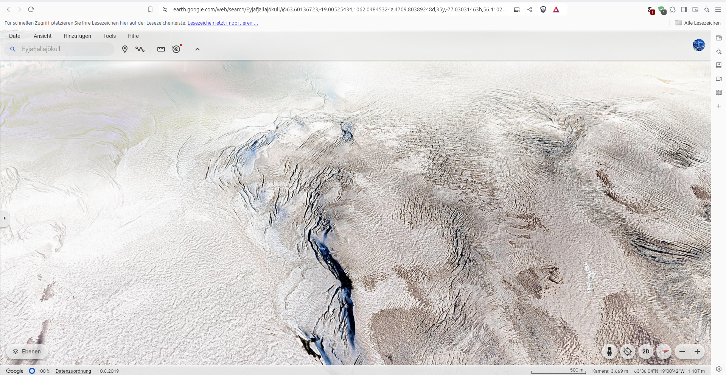
Task: Switch the view to 2D
Action: click(646, 352)
